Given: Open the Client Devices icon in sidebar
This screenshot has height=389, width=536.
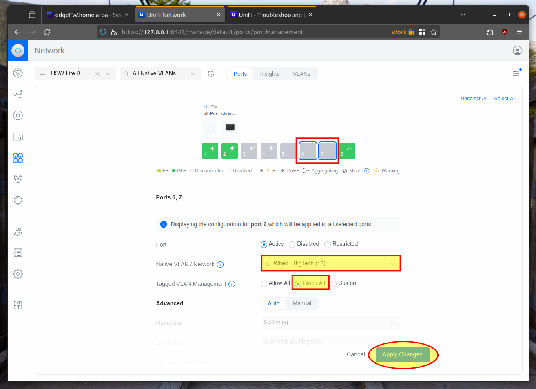Looking at the screenshot, I should point(18,137).
